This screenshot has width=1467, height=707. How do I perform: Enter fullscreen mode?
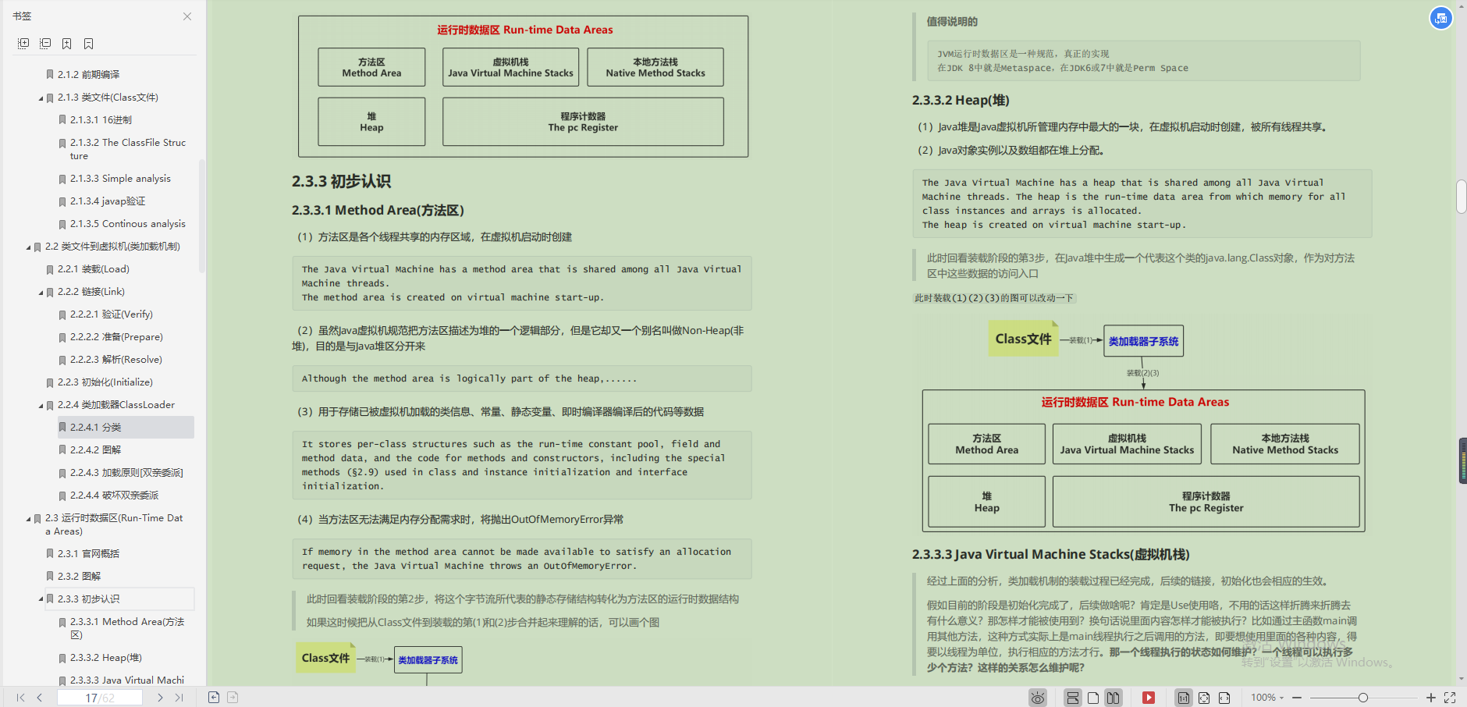click(x=1450, y=698)
